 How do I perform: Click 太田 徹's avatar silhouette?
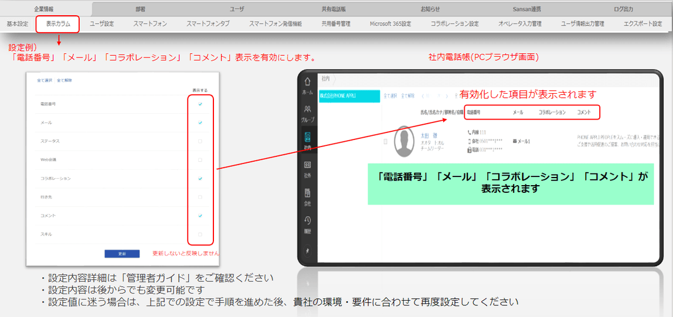(405, 142)
